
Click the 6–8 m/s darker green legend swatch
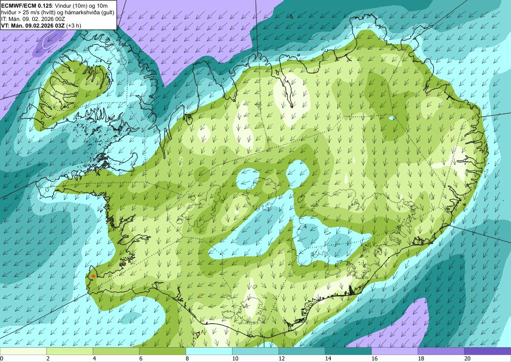162,351
